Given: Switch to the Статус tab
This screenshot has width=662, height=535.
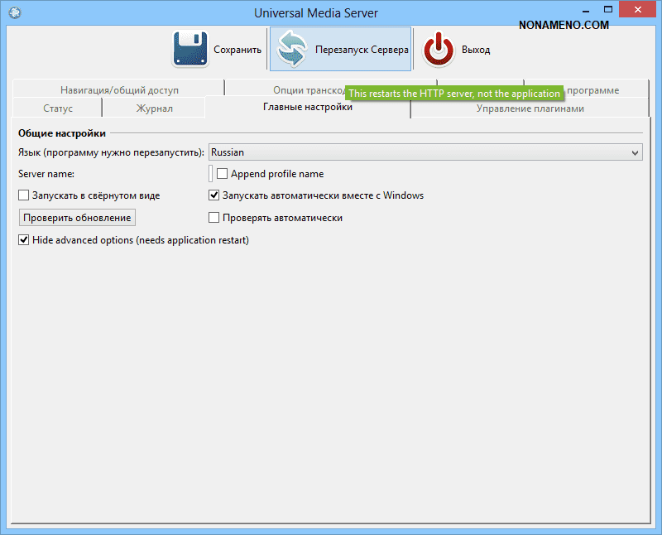Looking at the screenshot, I should click(x=58, y=108).
